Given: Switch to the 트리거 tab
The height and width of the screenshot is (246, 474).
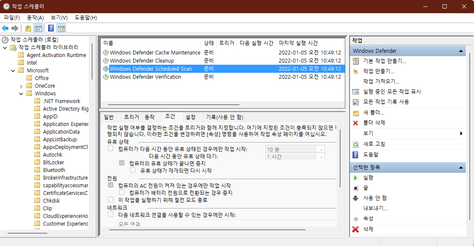Looking at the screenshot, I should [132, 117].
